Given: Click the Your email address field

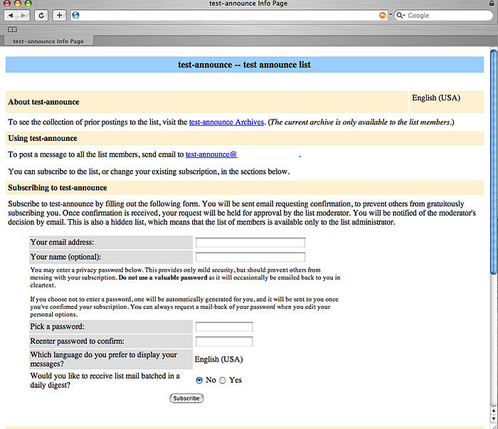Looking at the screenshot, I should click(x=250, y=243).
